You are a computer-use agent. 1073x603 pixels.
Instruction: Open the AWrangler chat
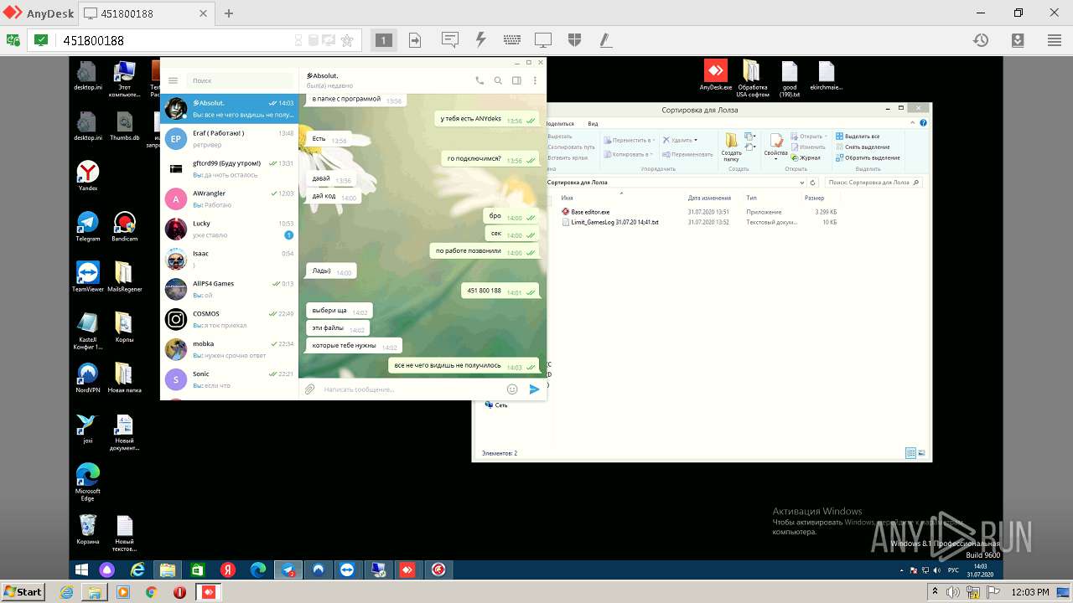pyautogui.click(x=229, y=199)
